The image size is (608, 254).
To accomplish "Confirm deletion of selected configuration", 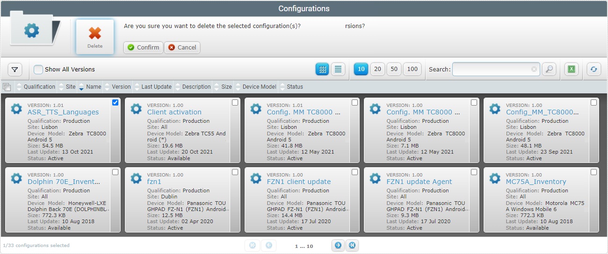I will pos(143,48).
